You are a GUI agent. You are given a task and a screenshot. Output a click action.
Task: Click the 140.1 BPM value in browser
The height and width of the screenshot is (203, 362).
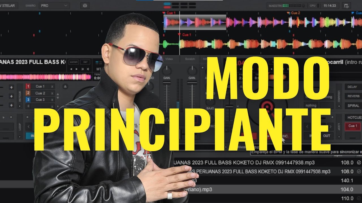pos(347,180)
